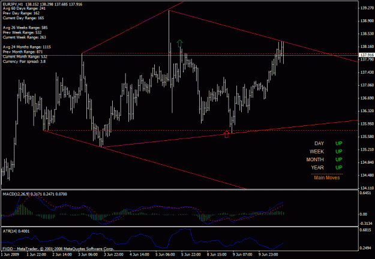
Task: Click the DAY trend label
Action: pyautogui.click(x=319, y=143)
